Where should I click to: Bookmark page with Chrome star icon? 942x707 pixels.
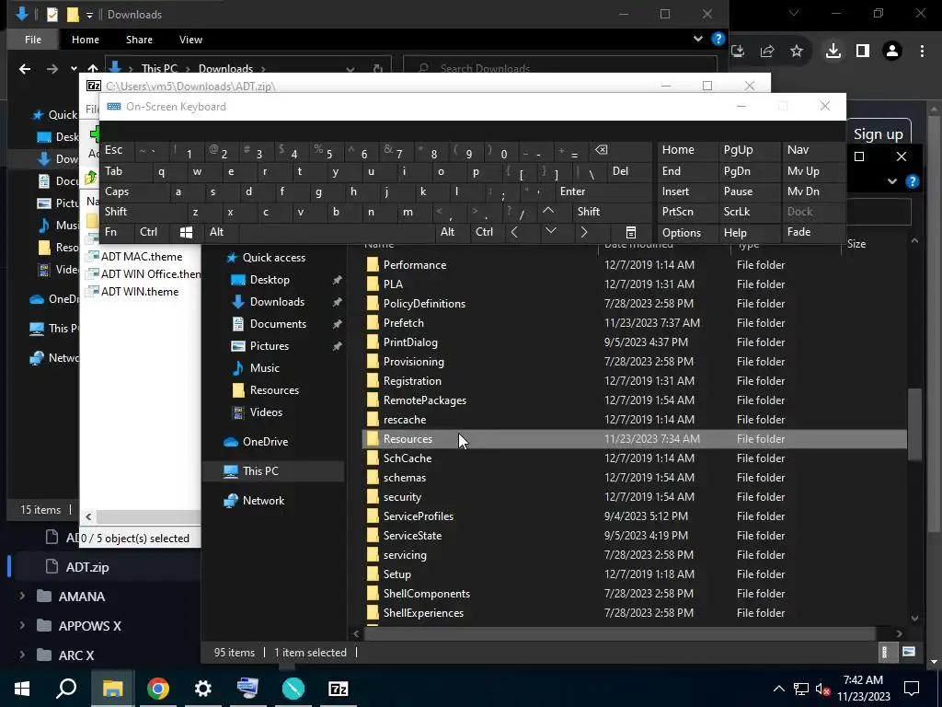coord(797,52)
